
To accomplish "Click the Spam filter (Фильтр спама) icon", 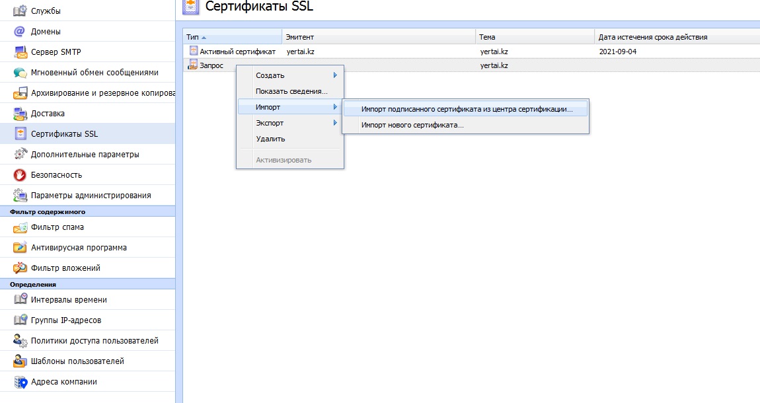I will coord(20,227).
